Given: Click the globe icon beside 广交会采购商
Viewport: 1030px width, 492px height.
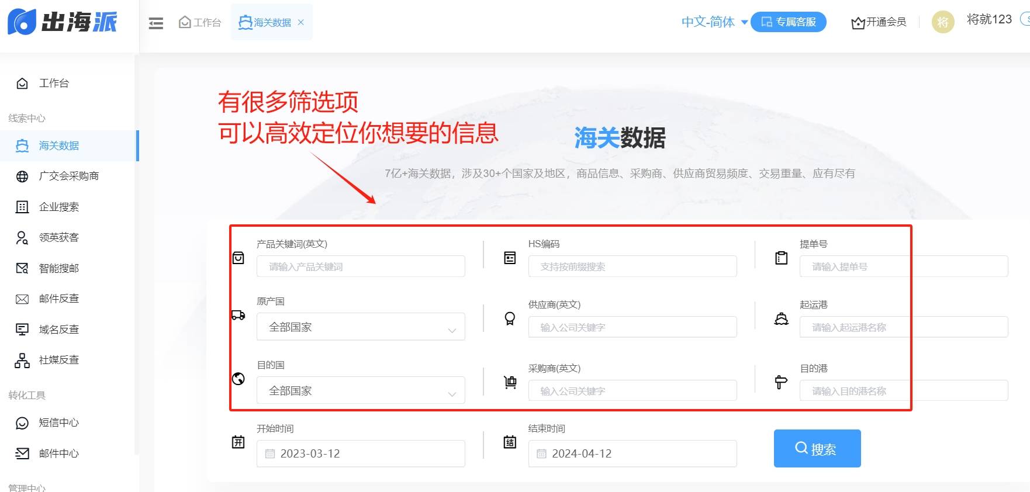Looking at the screenshot, I should click(22, 176).
